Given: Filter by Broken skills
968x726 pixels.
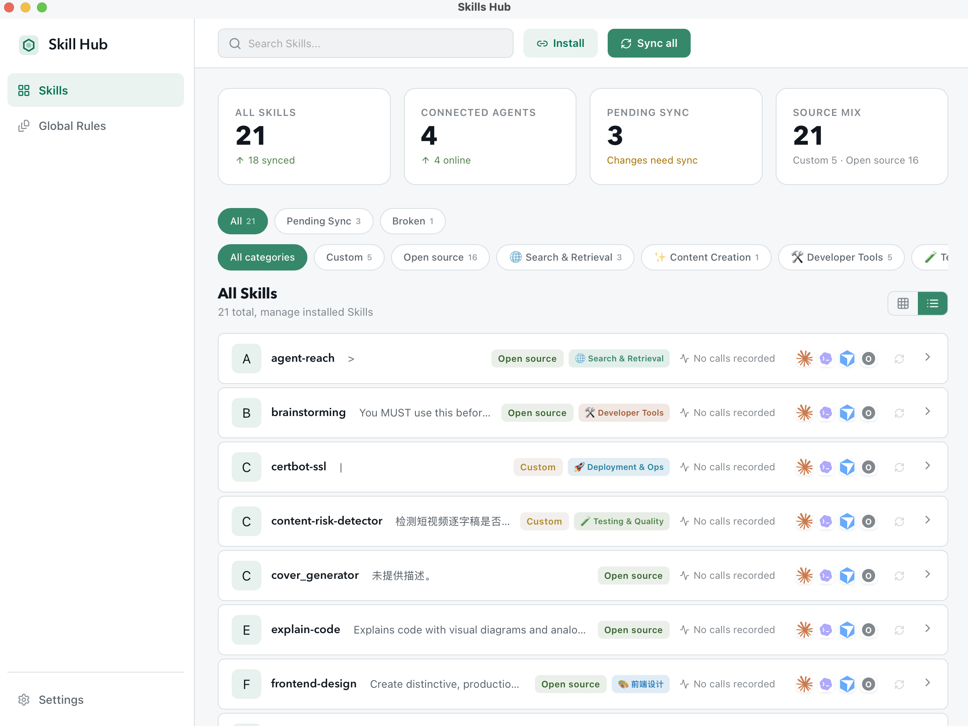Looking at the screenshot, I should (x=413, y=221).
